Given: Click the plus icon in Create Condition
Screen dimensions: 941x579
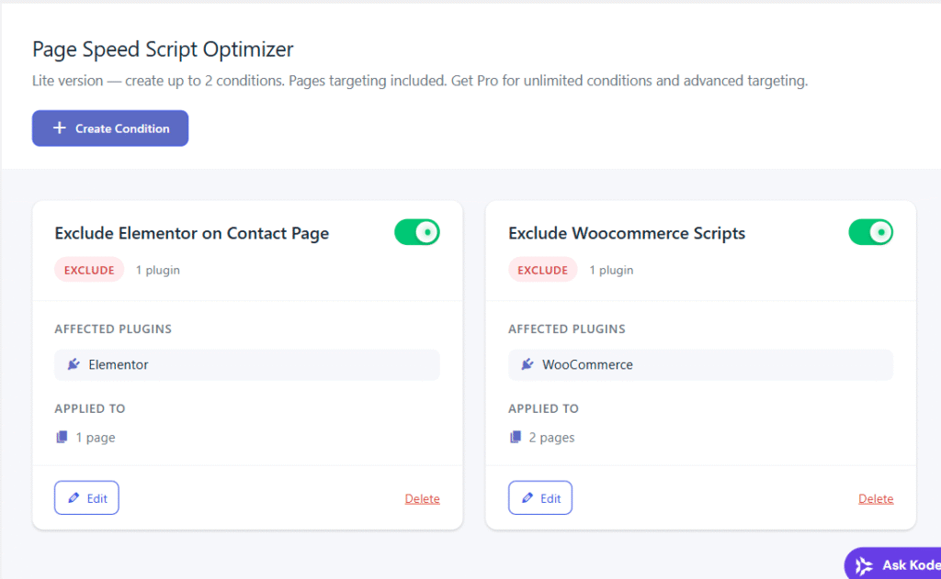Looking at the screenshot, I should click(x=59, y=128).
